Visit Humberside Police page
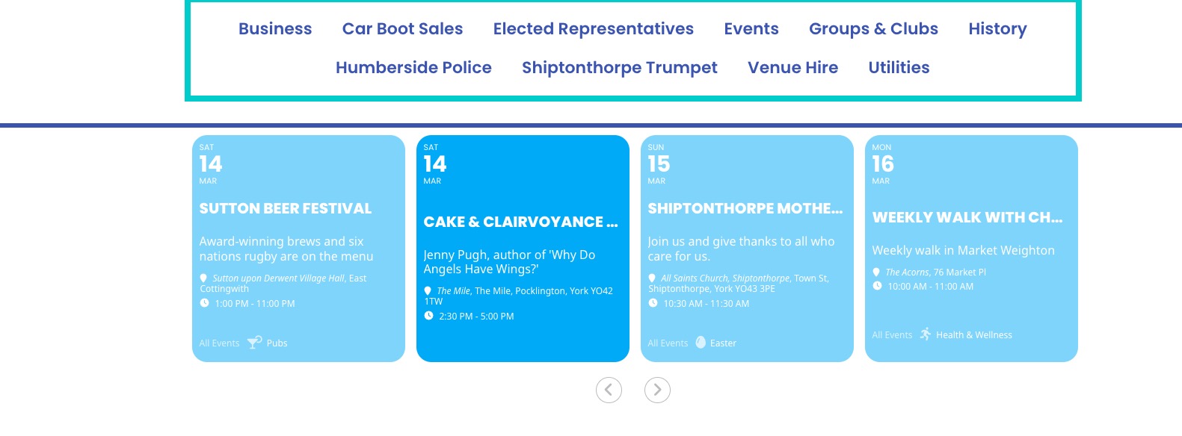 coord(413,67)
